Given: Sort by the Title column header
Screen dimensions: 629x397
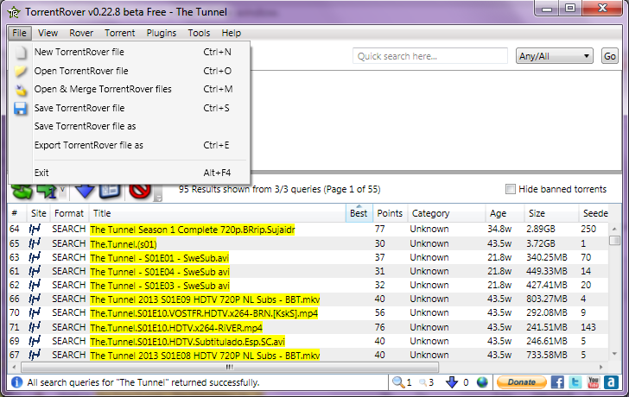Looking at the screenshot, I should [x=217, y=213].
